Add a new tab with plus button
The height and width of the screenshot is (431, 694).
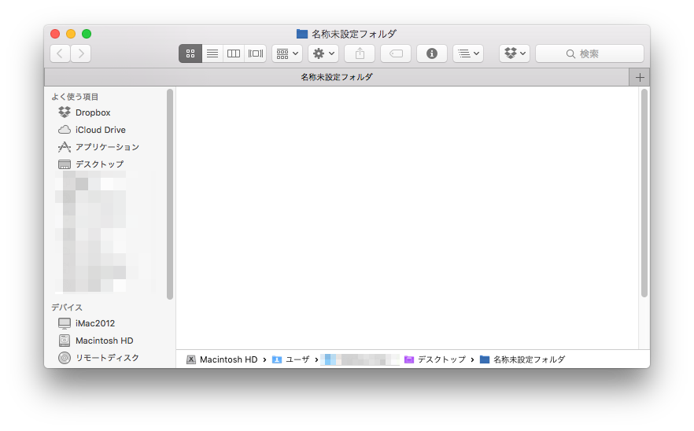coord(640,77)
